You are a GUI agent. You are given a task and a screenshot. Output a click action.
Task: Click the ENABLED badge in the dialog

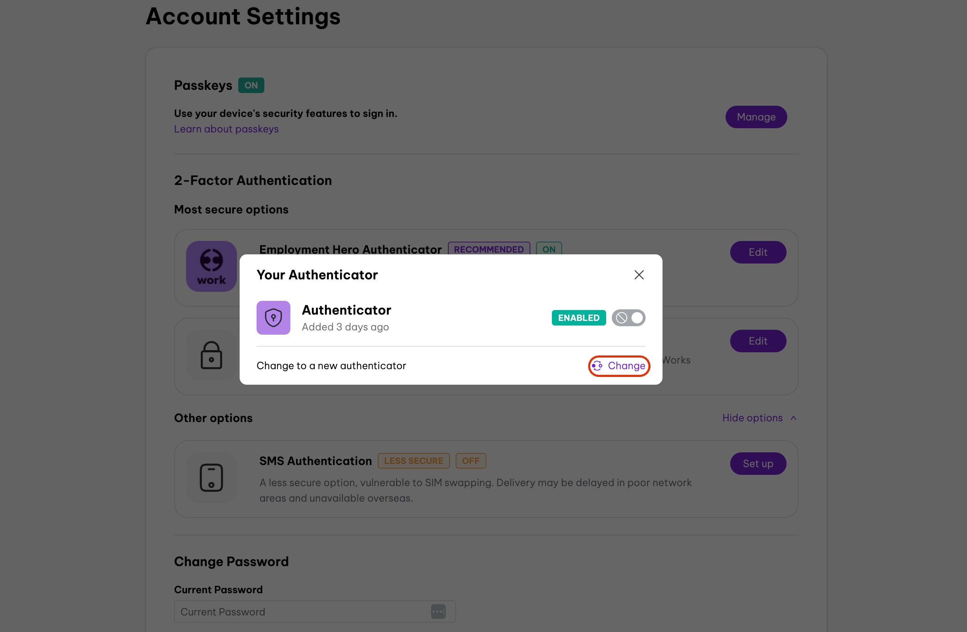point(579,318)
